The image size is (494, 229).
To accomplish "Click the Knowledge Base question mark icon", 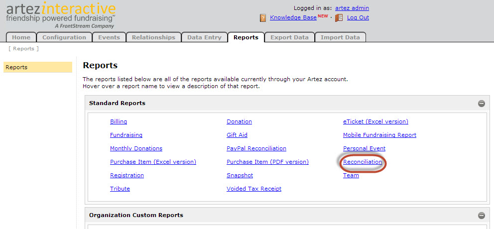I will (x=263, y=18).
